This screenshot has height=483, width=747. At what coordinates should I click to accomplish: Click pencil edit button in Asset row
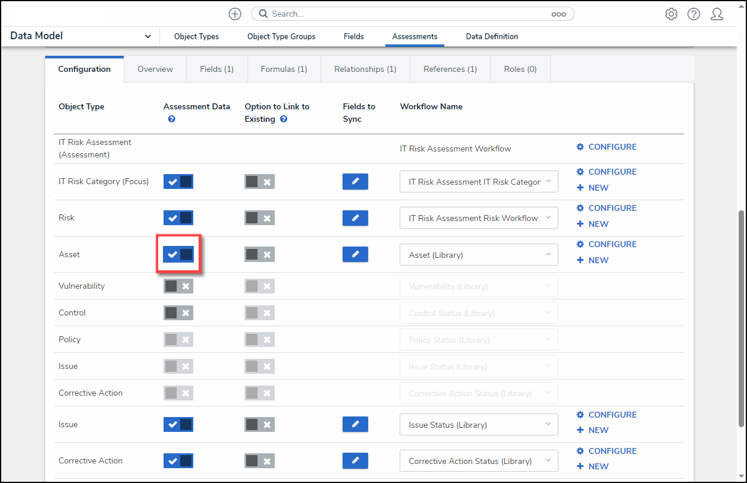coord(355,254)
